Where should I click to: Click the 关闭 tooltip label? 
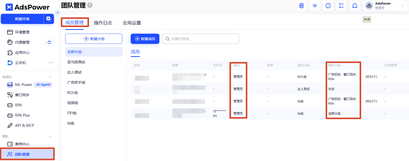tap(367, 20)
